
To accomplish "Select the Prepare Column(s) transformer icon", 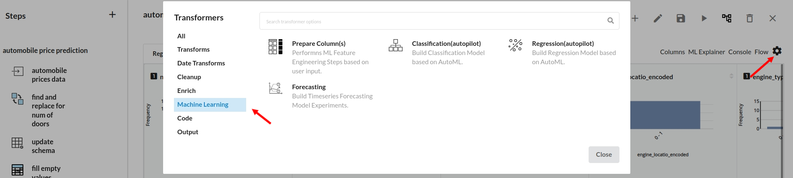I will (275, 47).
